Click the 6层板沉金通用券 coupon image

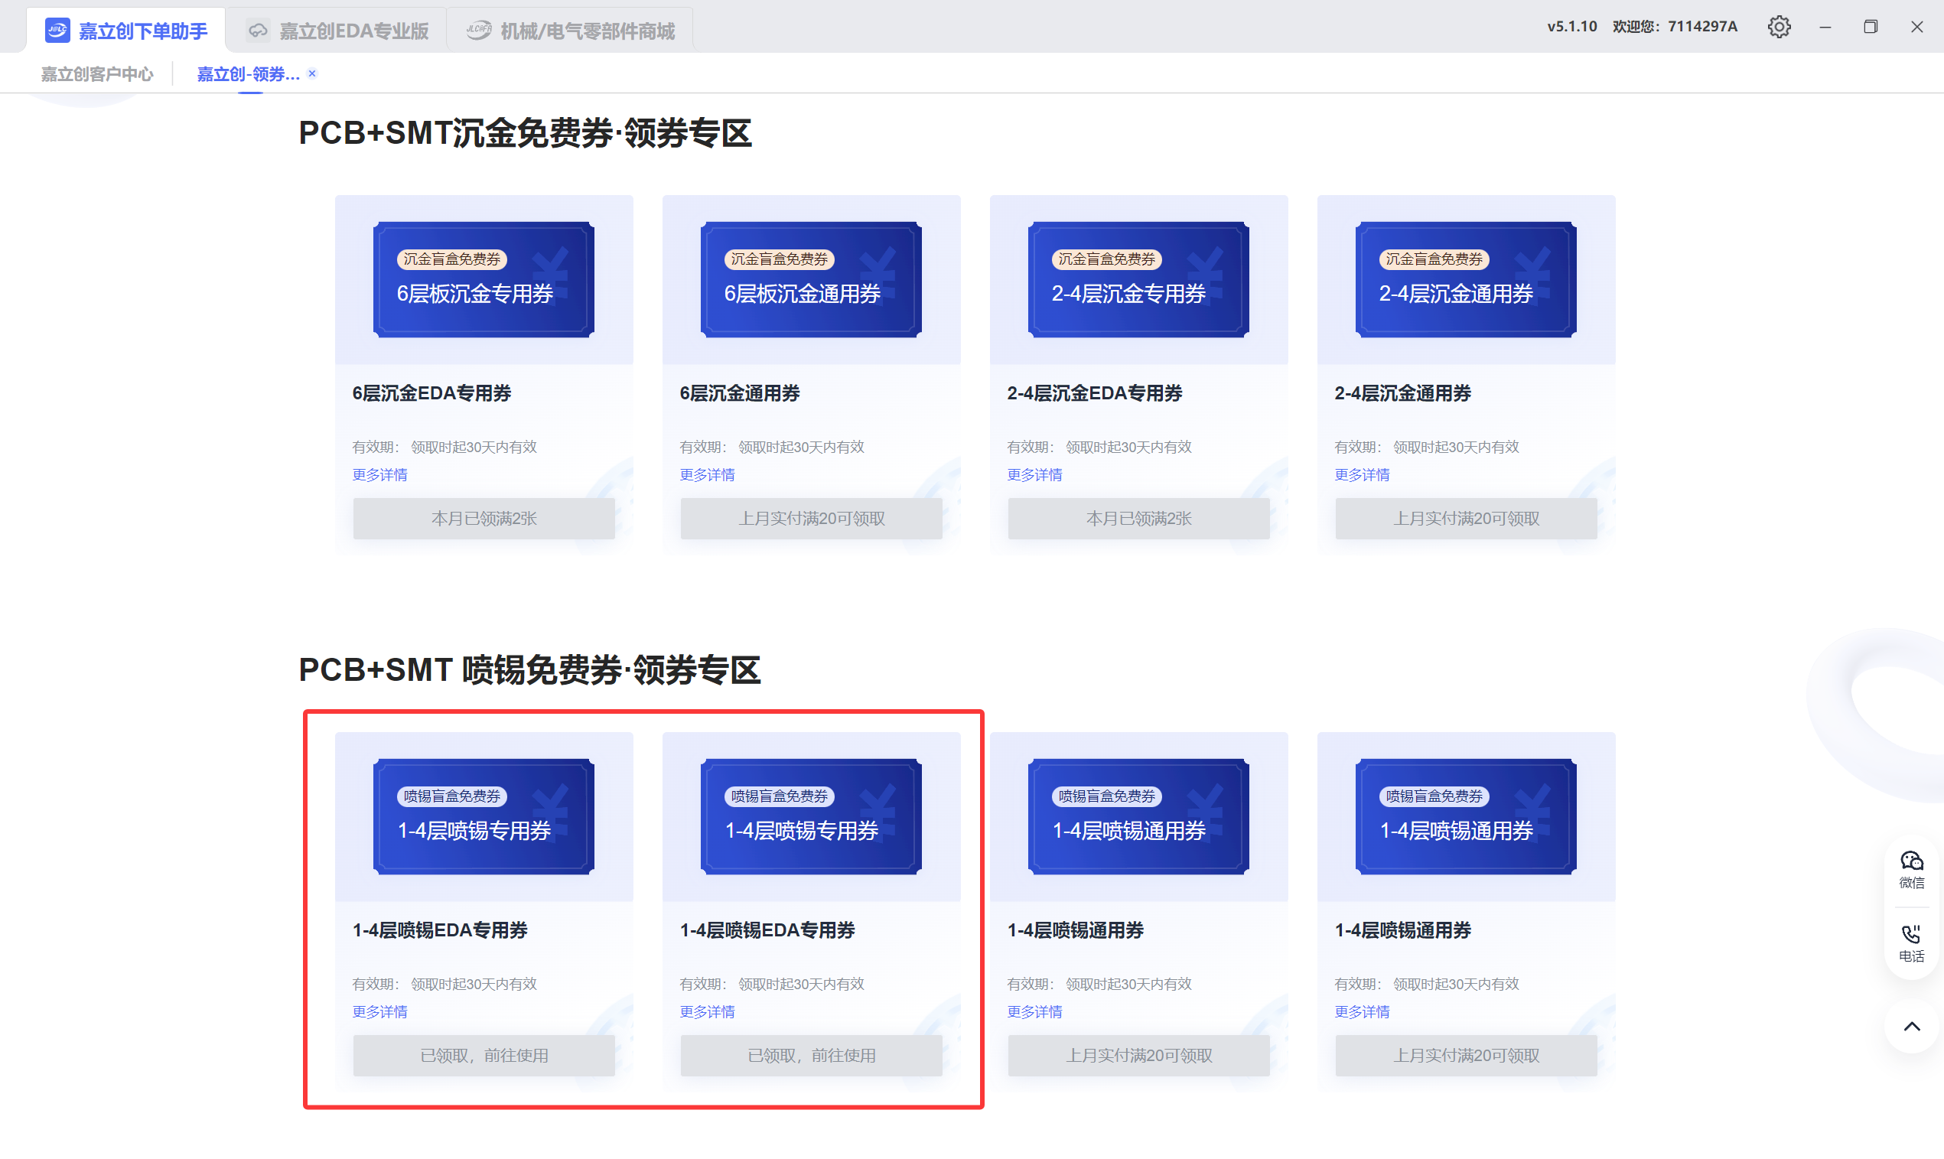811,279
